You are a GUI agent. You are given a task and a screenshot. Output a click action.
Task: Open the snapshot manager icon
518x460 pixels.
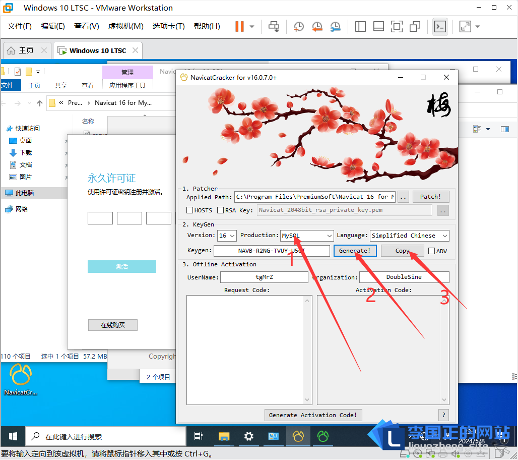tap(335, 26)
